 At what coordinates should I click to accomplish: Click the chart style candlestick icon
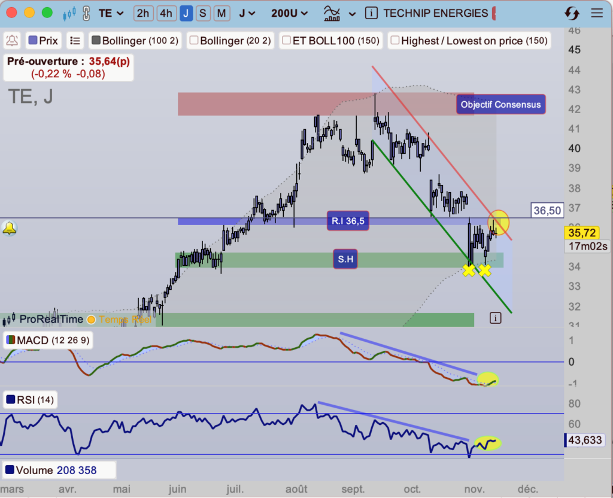tap(69, 14)
